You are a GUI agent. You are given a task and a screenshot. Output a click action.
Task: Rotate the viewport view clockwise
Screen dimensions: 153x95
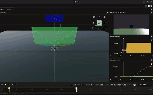[105, 17]
